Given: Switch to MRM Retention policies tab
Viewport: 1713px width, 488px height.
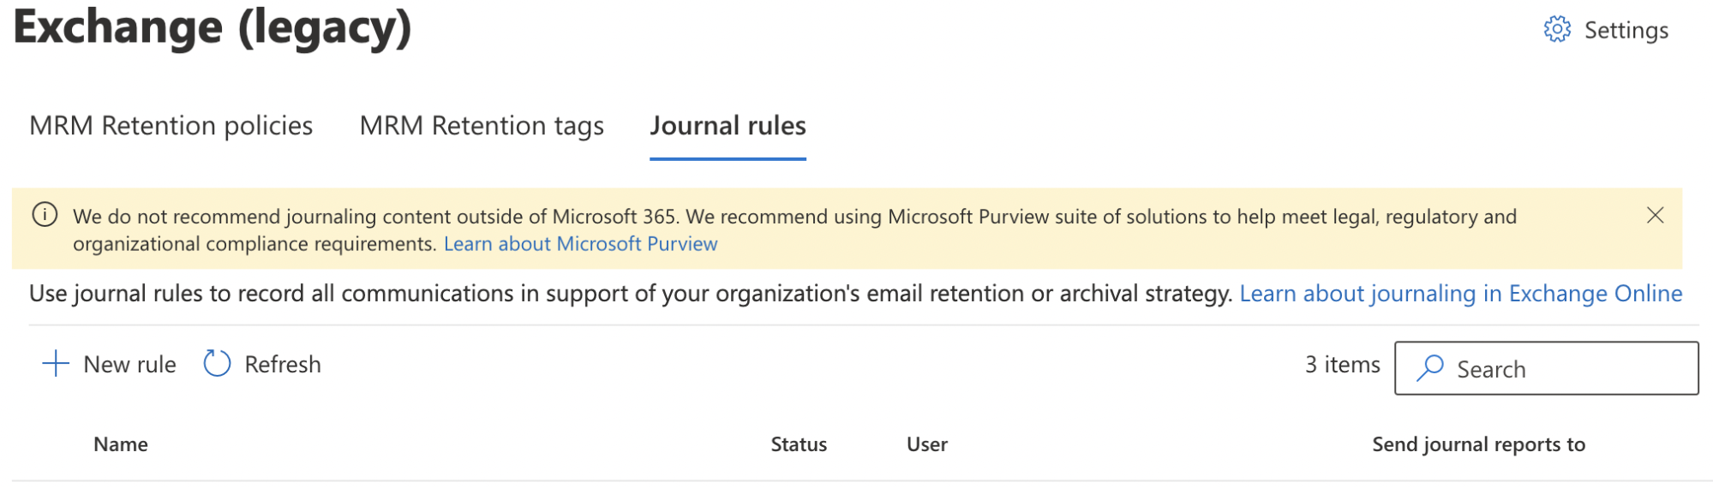Looking at the screenshot, I should tap(171, 126).
